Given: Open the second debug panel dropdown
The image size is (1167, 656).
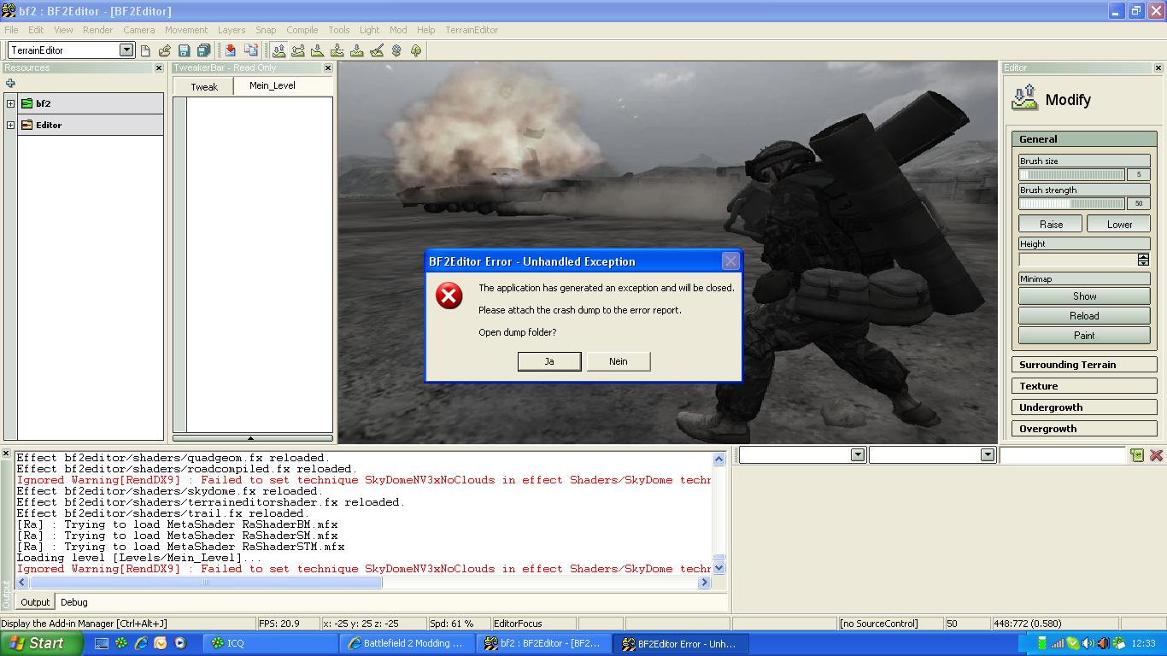Looking at the screenshot, I should coord(988,454).
